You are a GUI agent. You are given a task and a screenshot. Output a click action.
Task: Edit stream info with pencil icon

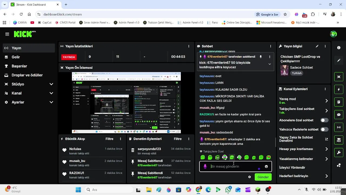tap(317, 46)
